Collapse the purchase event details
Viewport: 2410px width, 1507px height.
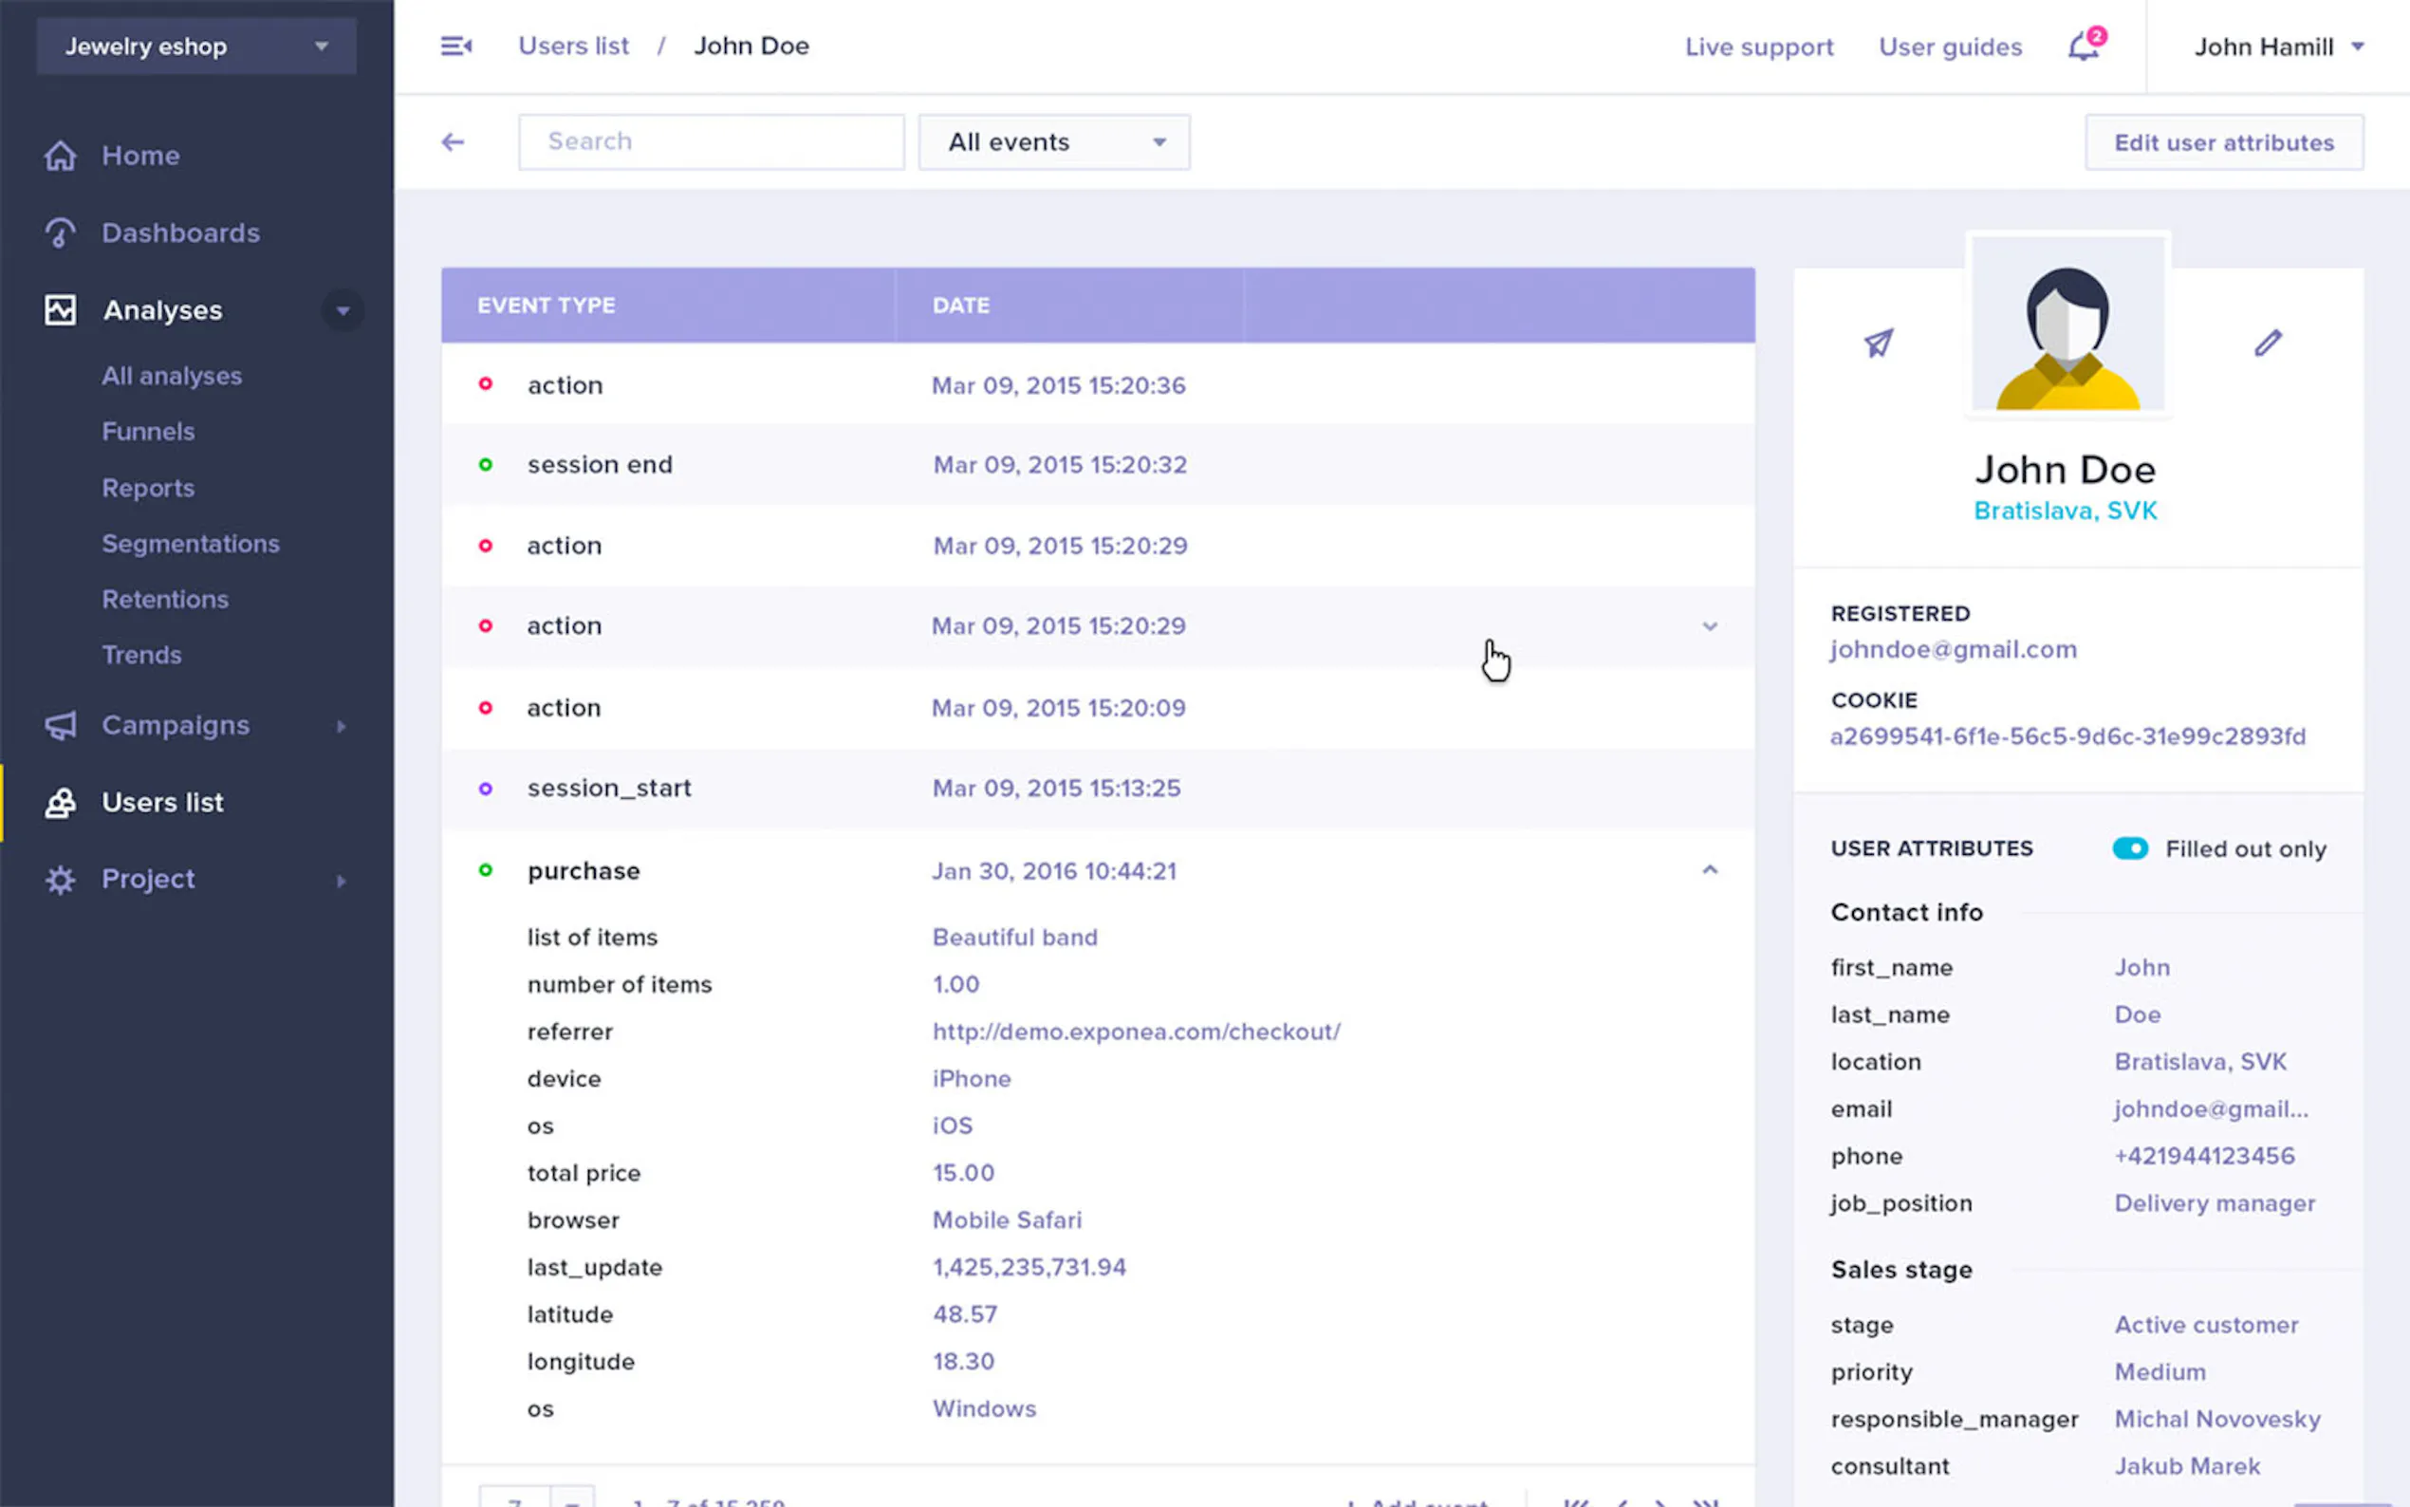coord(1710,870)
